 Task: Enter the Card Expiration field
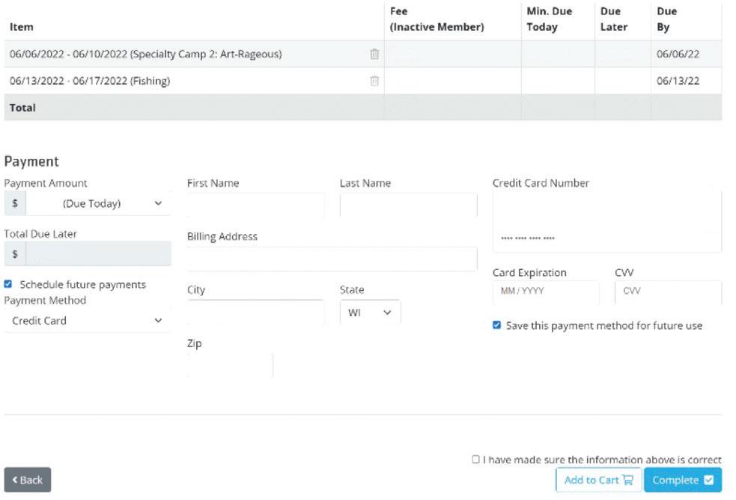(545, 292)
